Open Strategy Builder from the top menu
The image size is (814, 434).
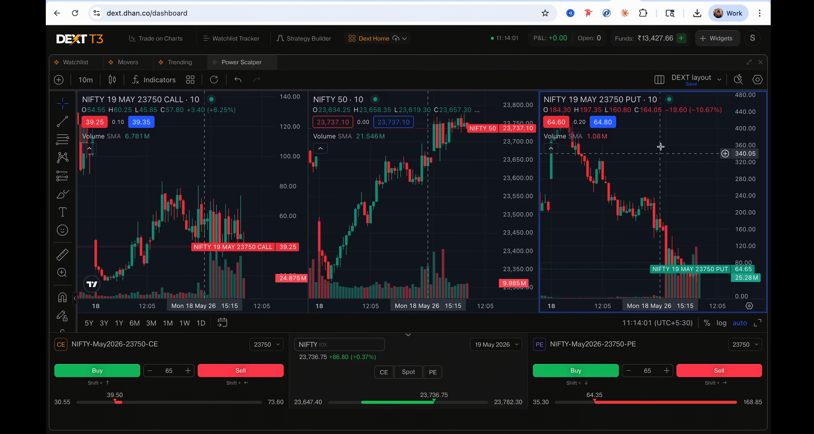[304, 39]
